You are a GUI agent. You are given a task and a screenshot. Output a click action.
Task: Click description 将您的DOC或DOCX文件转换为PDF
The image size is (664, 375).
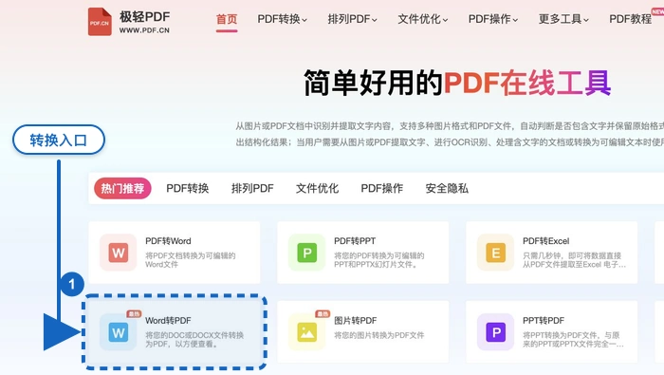194,340
